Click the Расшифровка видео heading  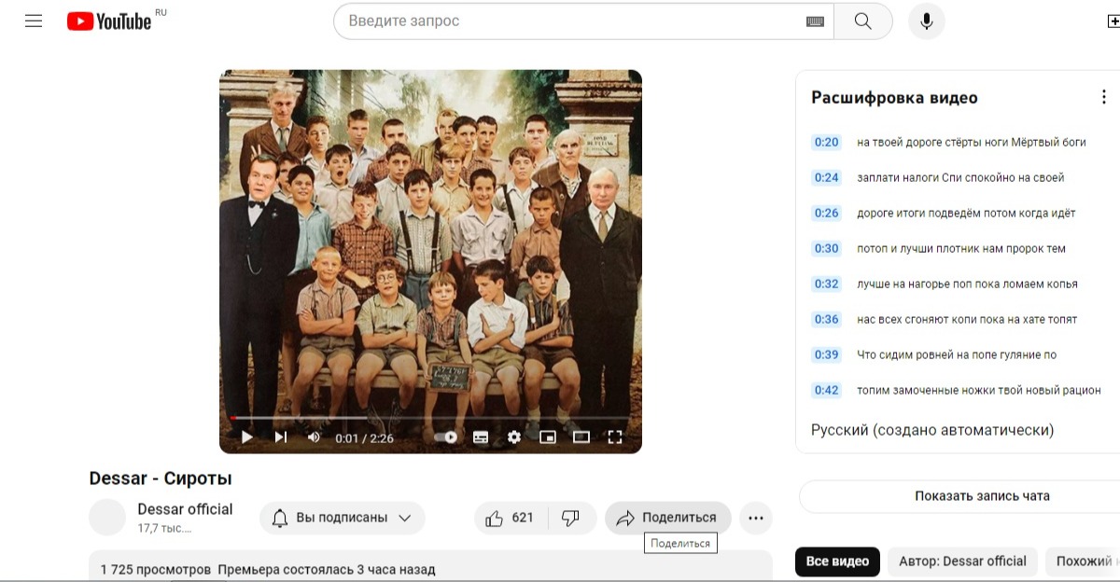(894, 97)
